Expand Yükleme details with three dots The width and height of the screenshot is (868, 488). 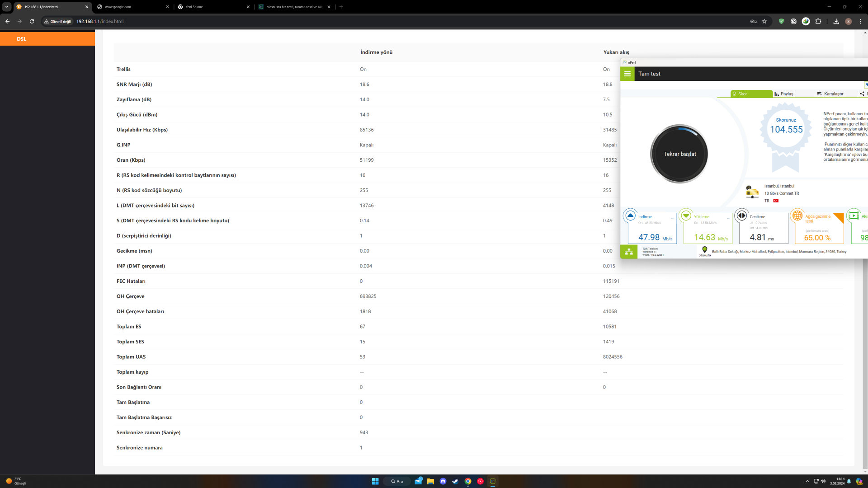pos(728,218)
